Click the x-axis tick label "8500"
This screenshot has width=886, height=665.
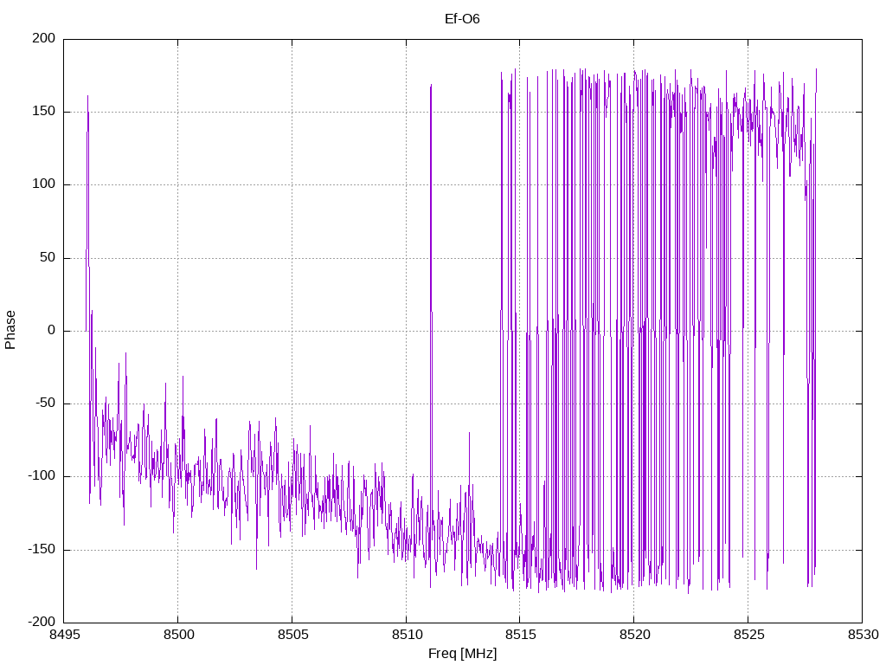pyautogui.click(x=178, y=635)
